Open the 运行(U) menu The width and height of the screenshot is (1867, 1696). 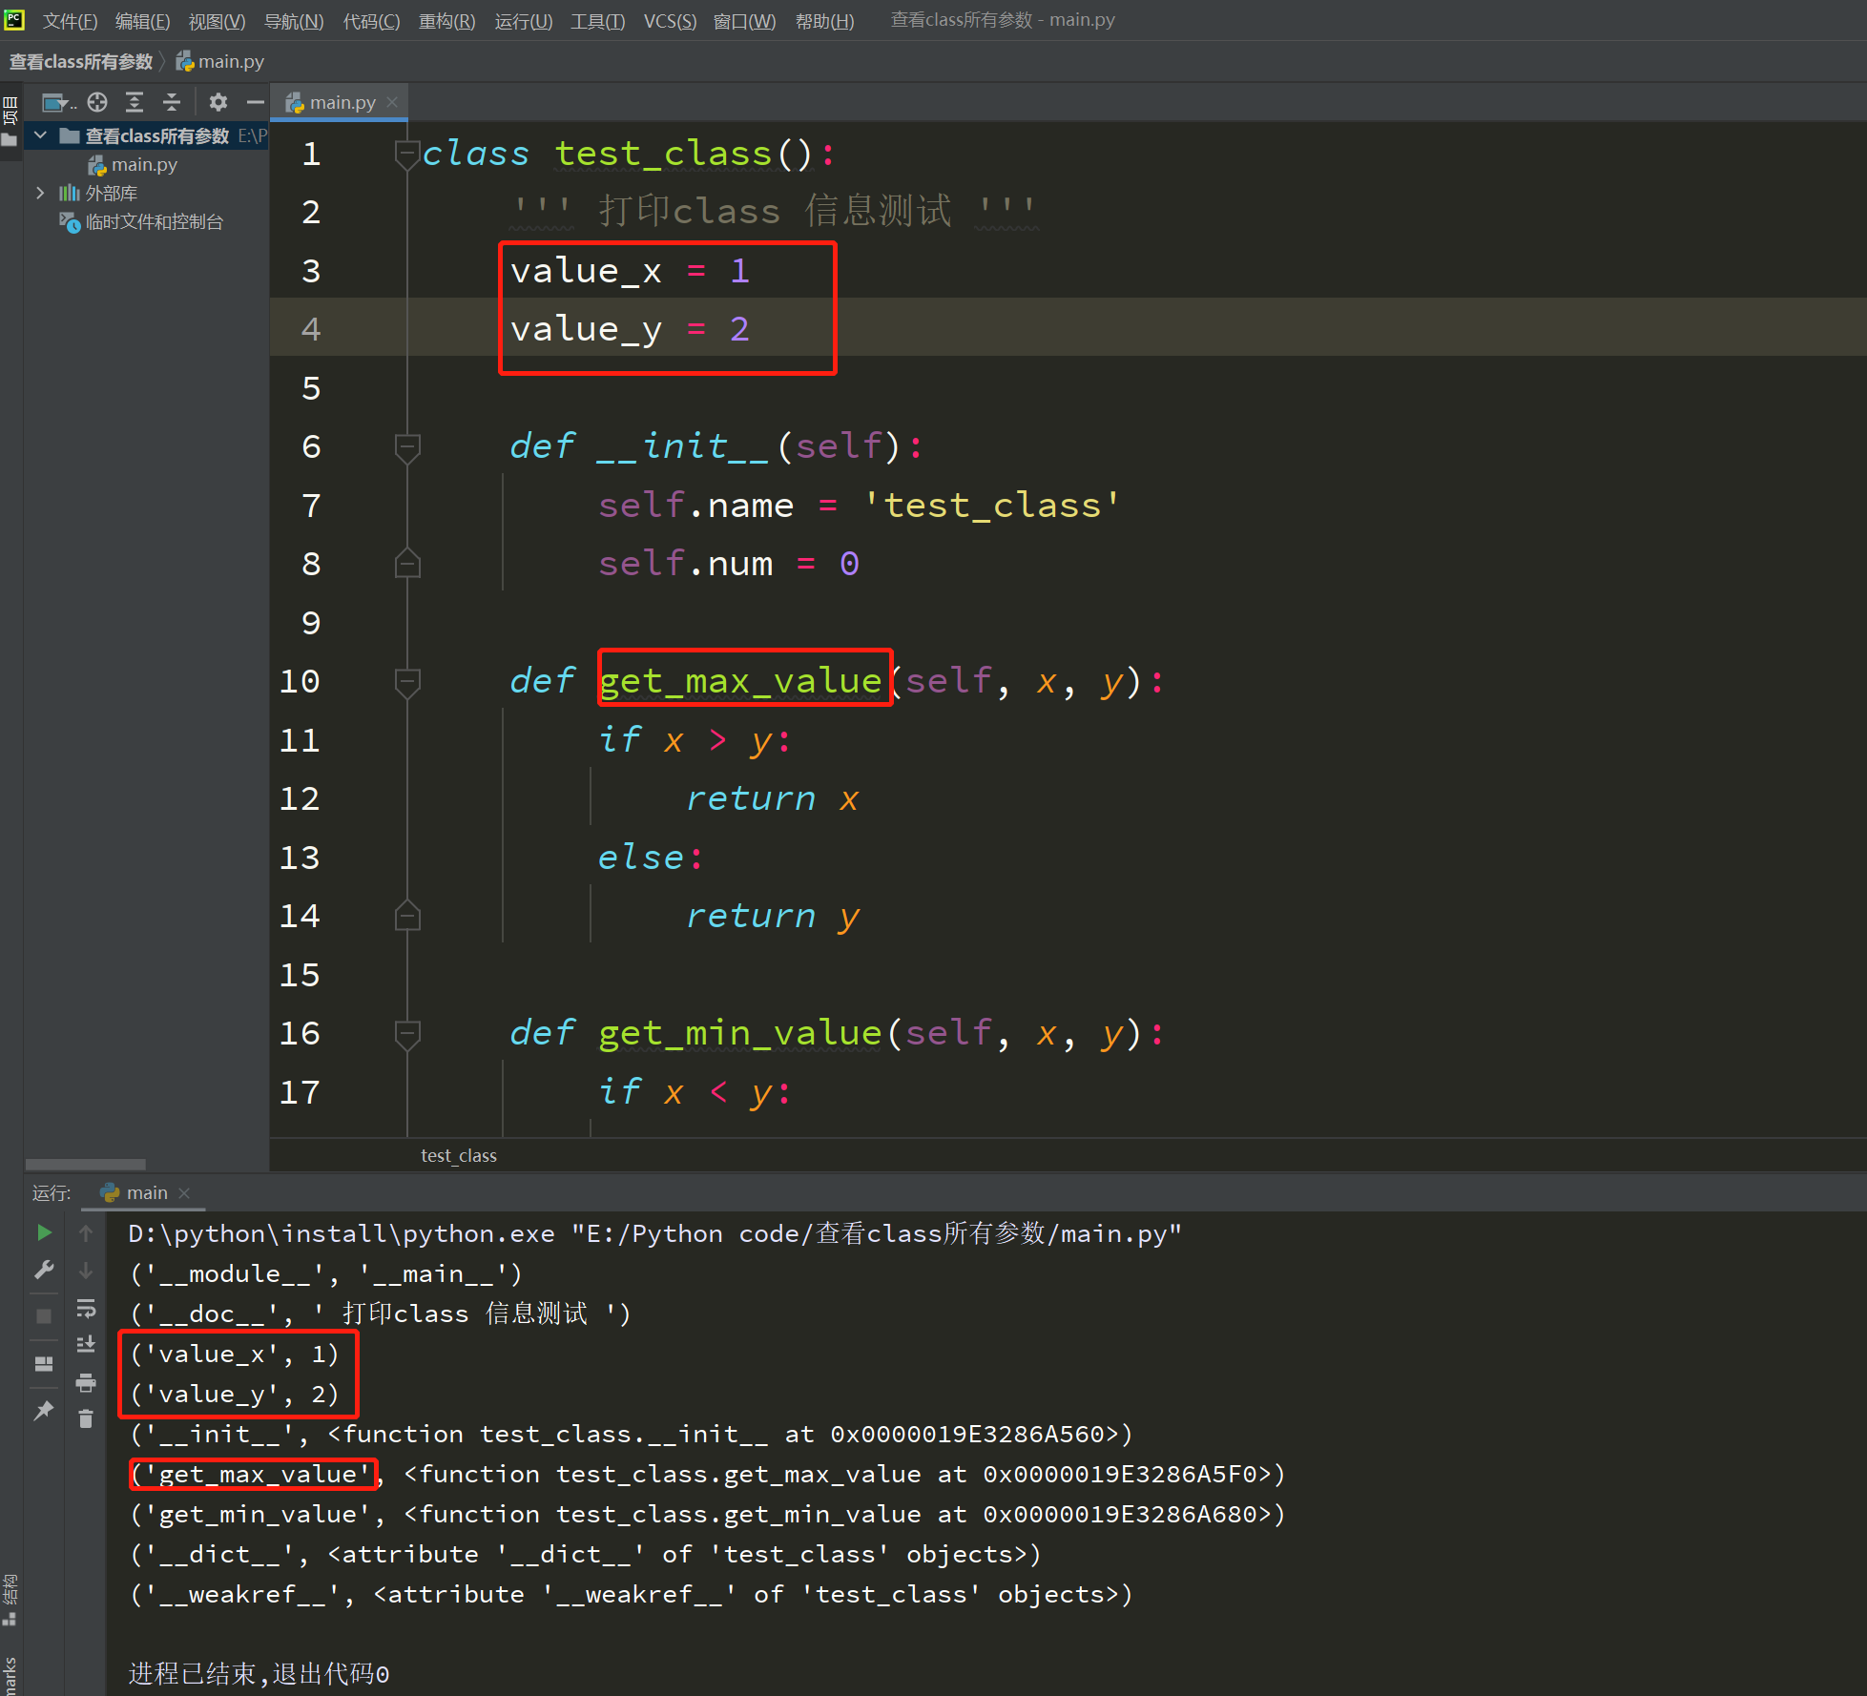click(523, 21)
